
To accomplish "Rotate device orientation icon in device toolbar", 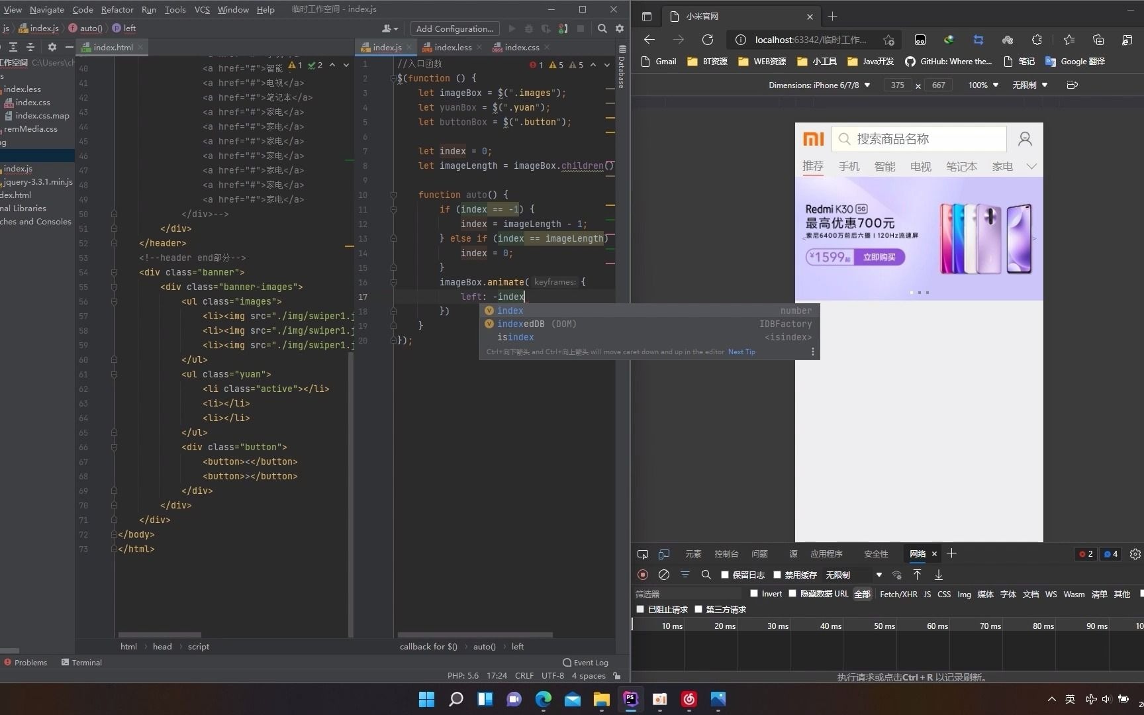I will click(1072, 85).
